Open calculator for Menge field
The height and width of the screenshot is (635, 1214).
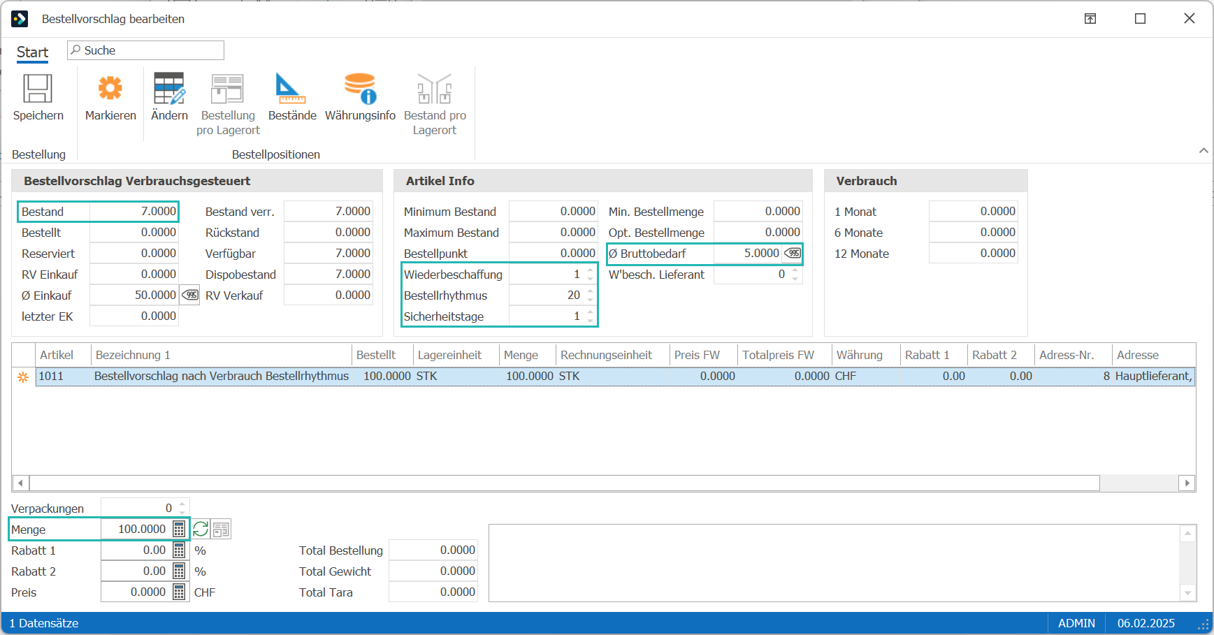coord(179,529)
